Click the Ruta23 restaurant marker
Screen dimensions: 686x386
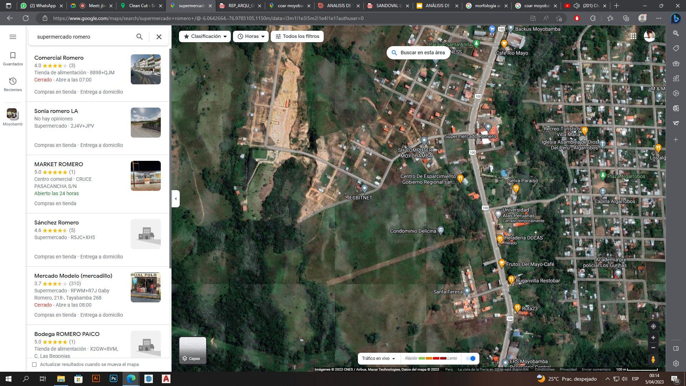[x=517, y=308]
